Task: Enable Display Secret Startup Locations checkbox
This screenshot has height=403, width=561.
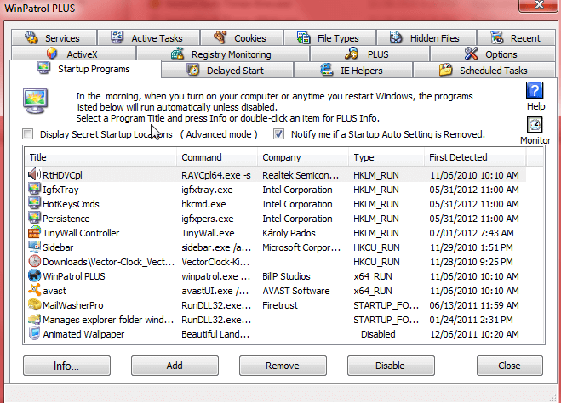Action: click(27, 134)
